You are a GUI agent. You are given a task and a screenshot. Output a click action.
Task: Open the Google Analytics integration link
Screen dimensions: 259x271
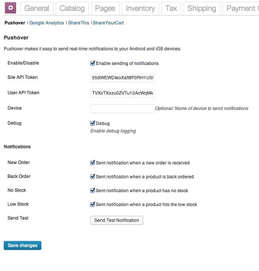pos(47,23)
